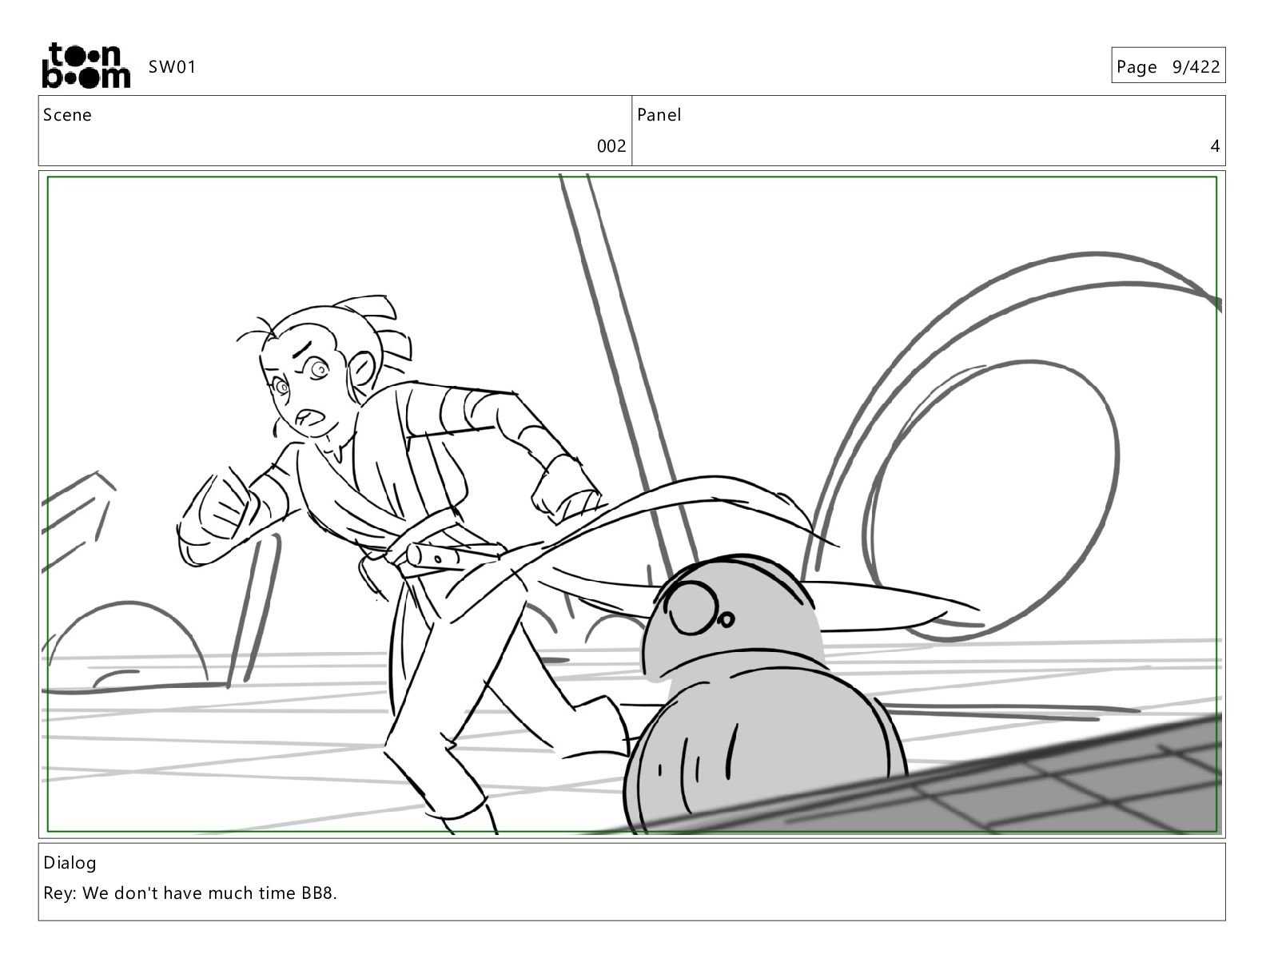Click the storyboard panel sketch of Rey running

[631, 504]
